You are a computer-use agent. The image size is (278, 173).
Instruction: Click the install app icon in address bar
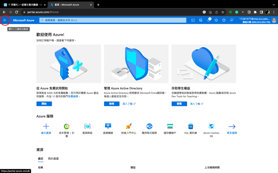pyautogui.click(x=210, y=12)
